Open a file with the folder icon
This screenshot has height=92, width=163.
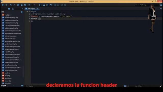22,5
